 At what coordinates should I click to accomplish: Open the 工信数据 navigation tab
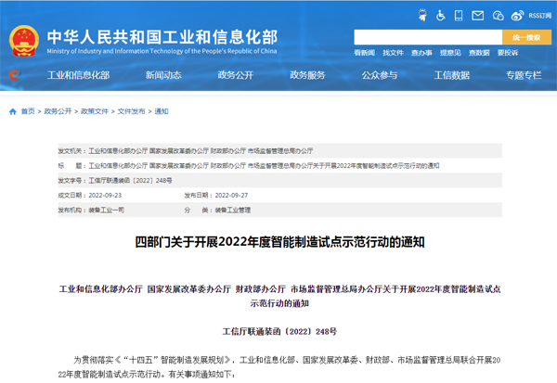pyautogui.click(x=451, y=75)
